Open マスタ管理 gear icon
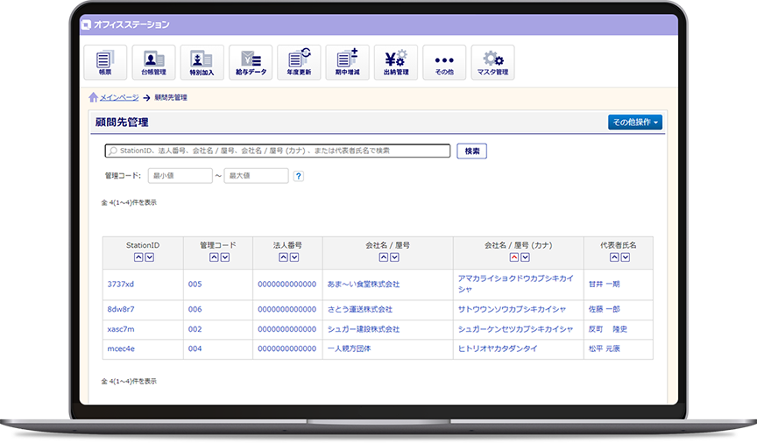Viewport: 757px width, 443px height. tap(492, 62)
